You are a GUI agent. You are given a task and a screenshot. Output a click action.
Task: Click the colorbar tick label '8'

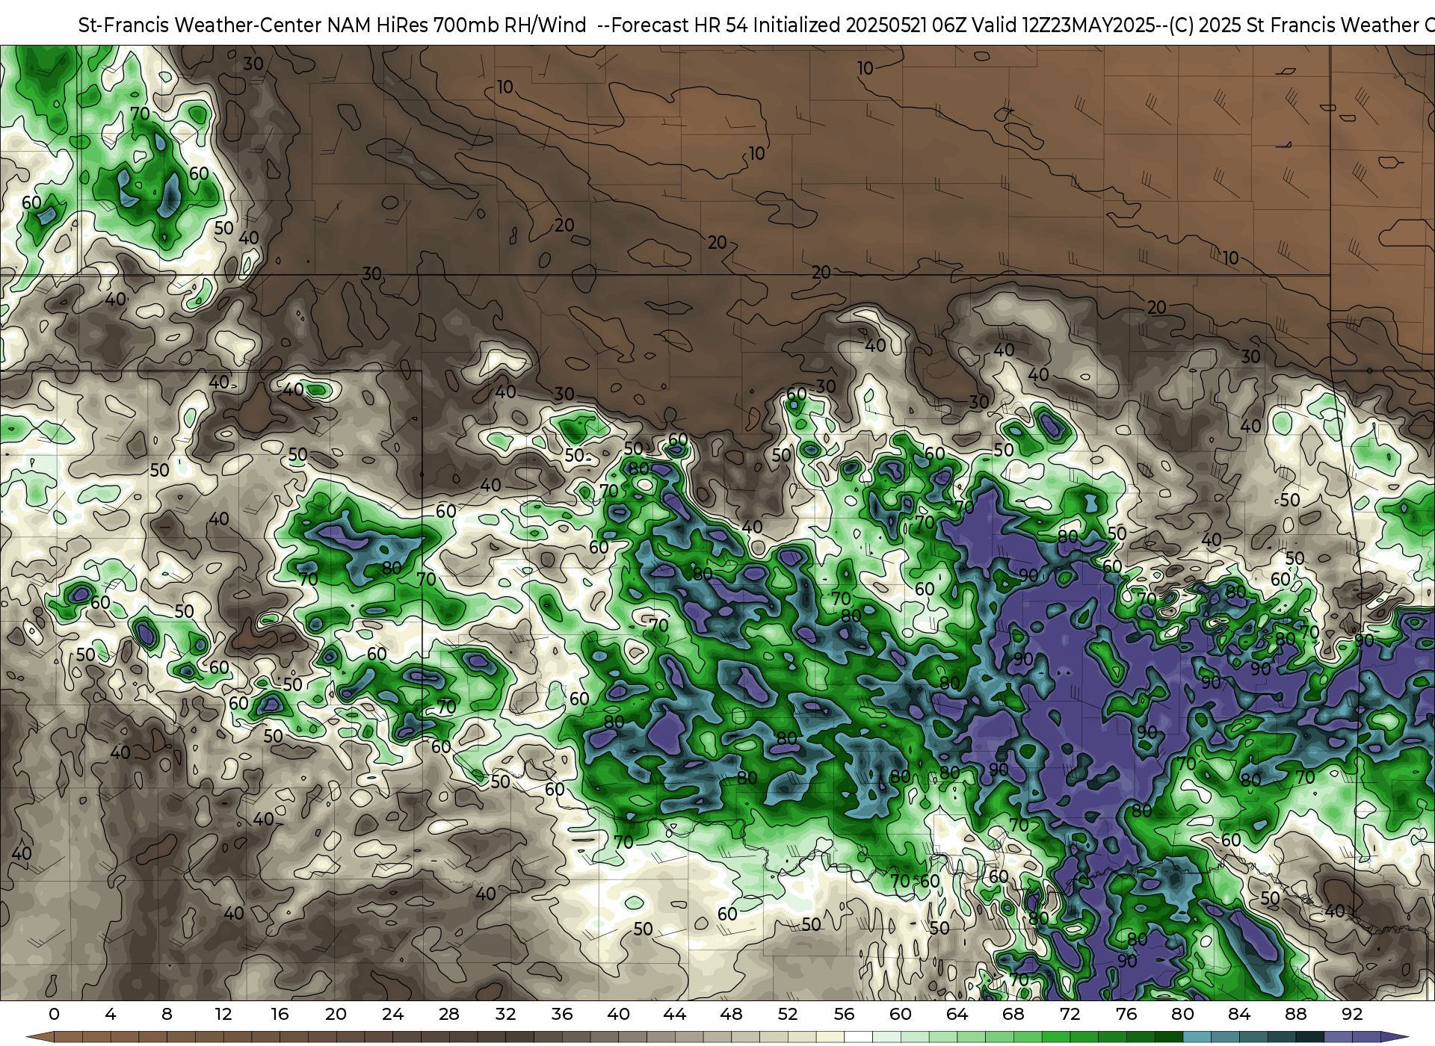(x=167, y=1014)
